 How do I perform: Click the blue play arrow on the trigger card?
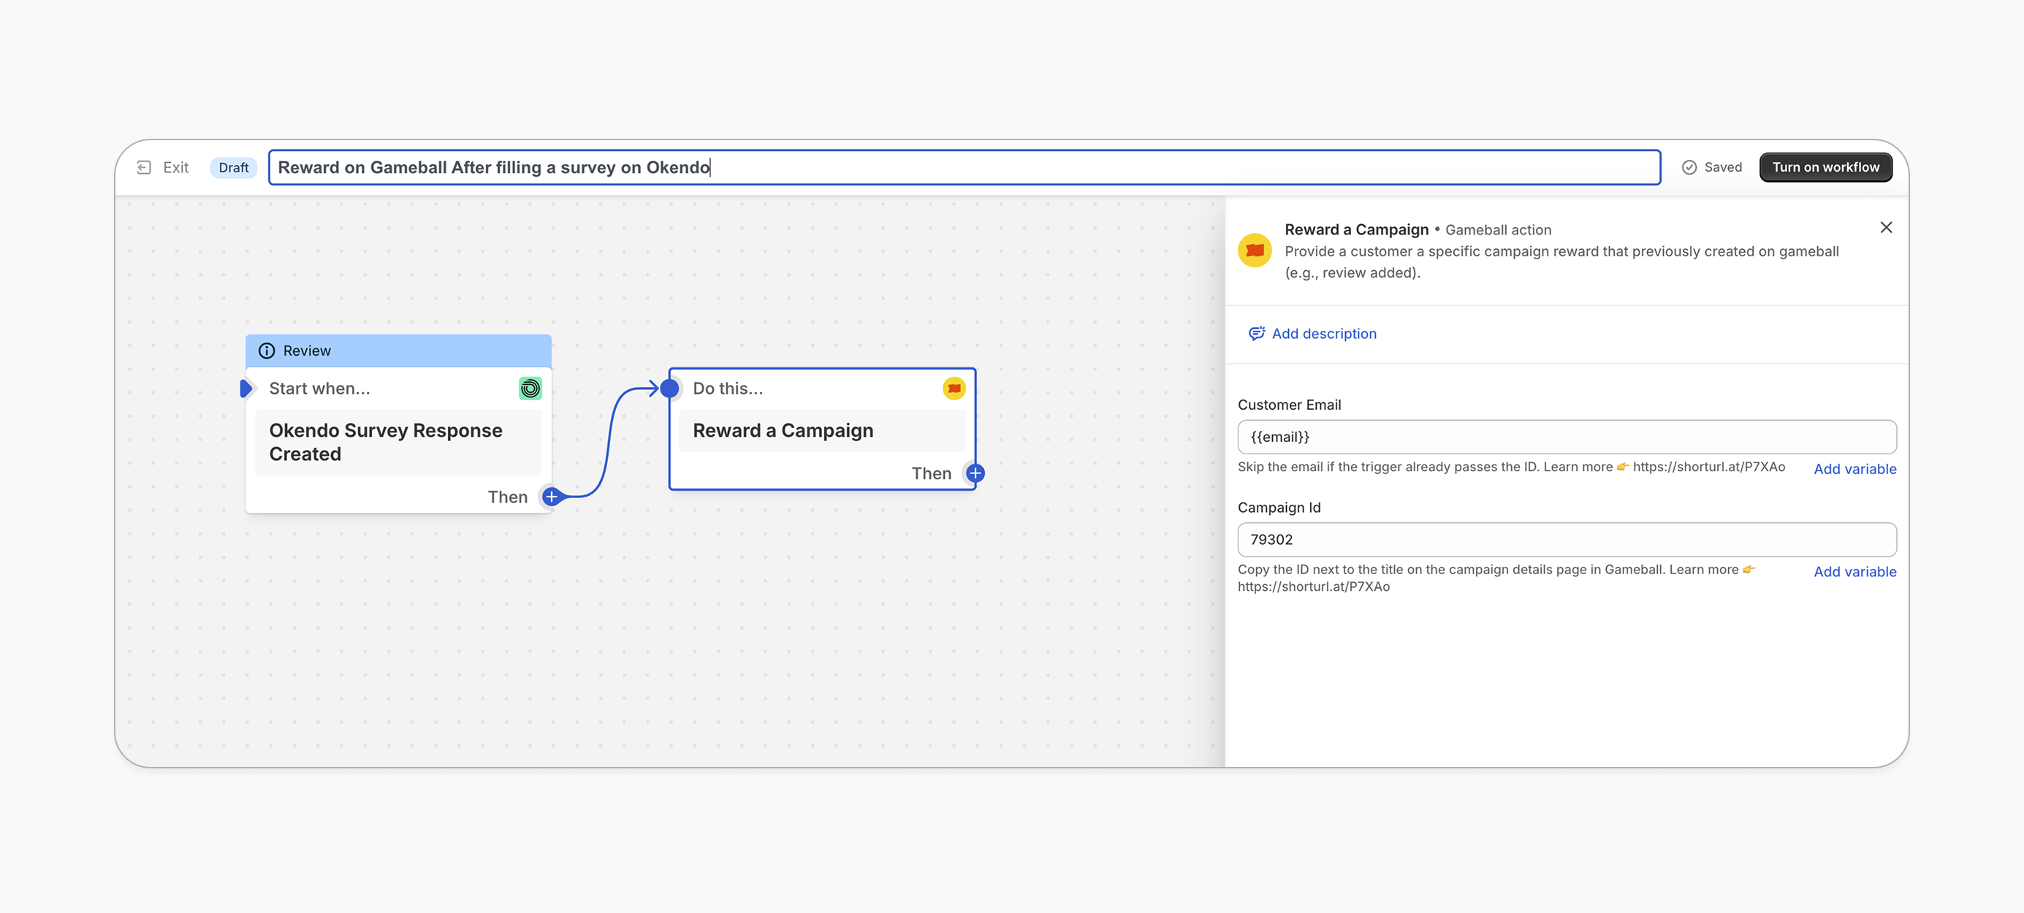[247, 387]
